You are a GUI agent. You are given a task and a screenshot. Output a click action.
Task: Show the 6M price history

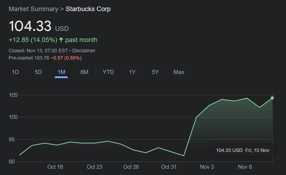[x=84, y=72]
